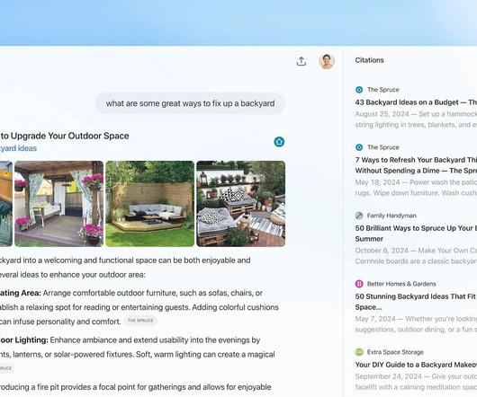Open '50 Brilliant Ways to Spruce Up' citation
This screenshot has height=397, width=477.
(x=416, y=234)
